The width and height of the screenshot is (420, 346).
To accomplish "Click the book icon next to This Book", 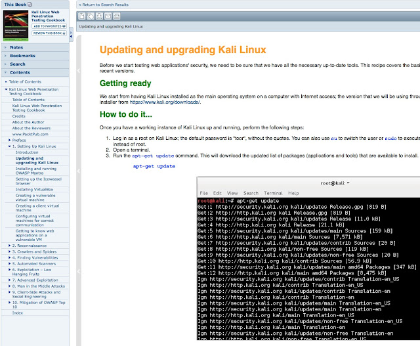I will click(x=30, y=5).
